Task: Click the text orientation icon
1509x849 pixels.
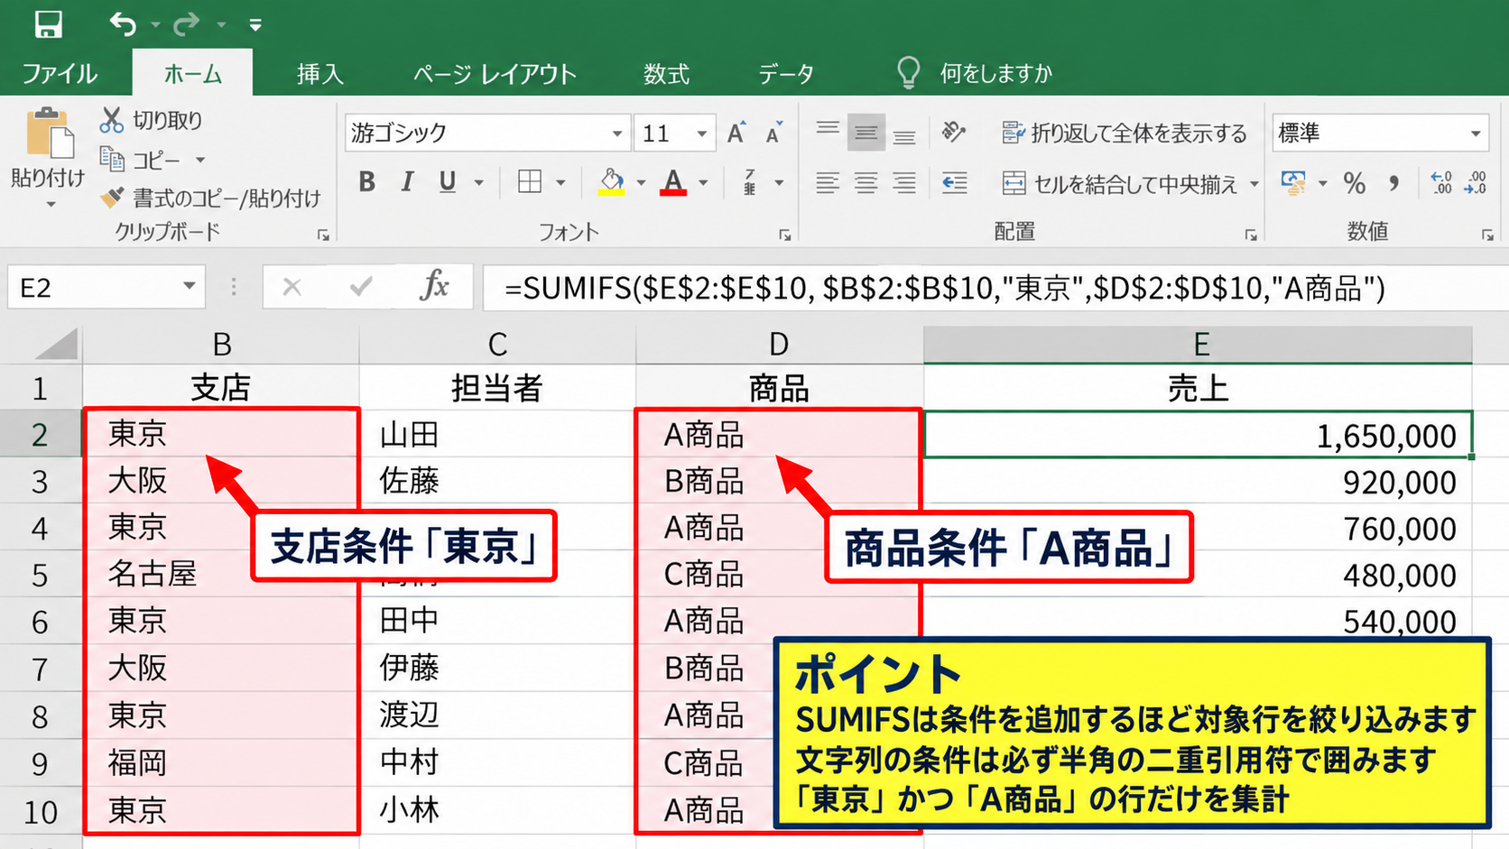Action: coord(953,133)
